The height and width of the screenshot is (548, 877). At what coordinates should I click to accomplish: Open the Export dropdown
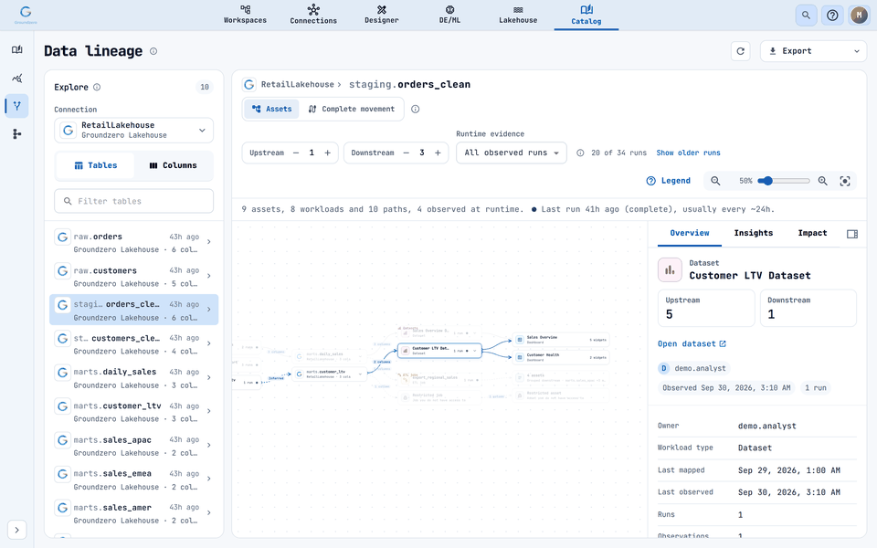813,51
